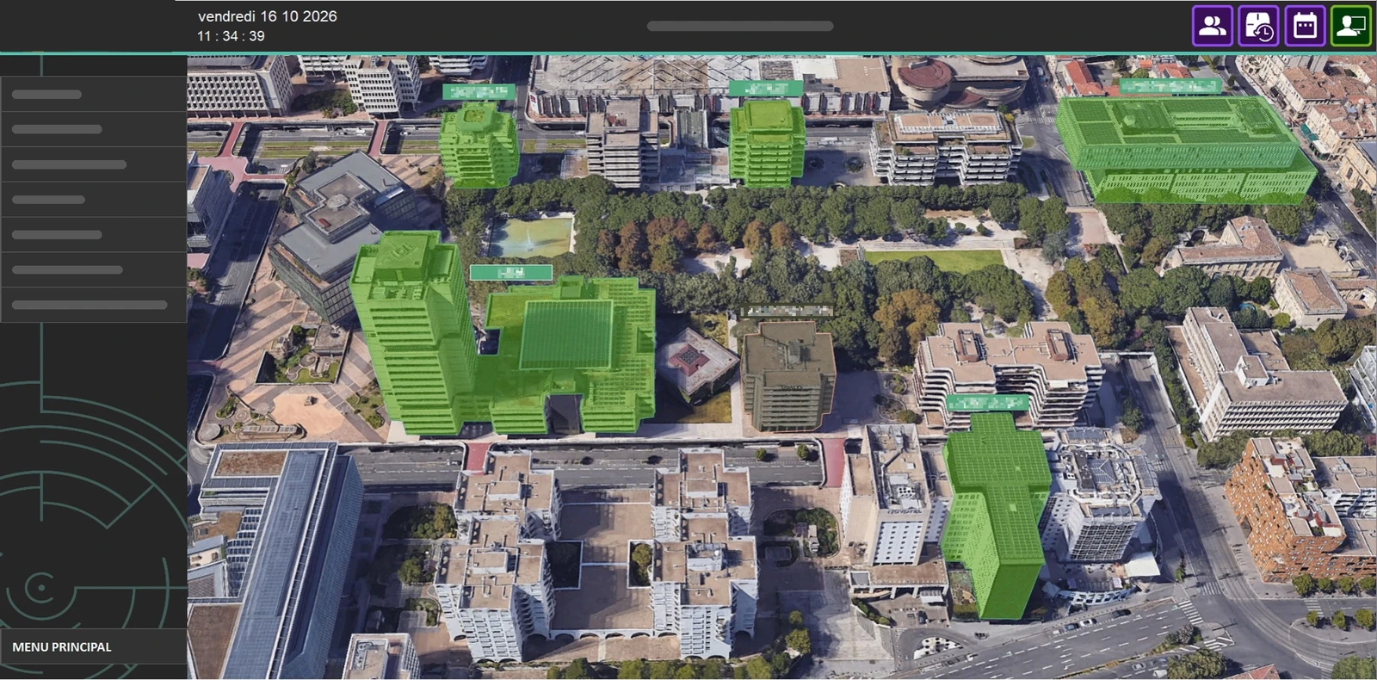Screen dimensions: 1377x680
Task: Click the teal label above the cross-shaped green building
Action: (x=987, y=403)
